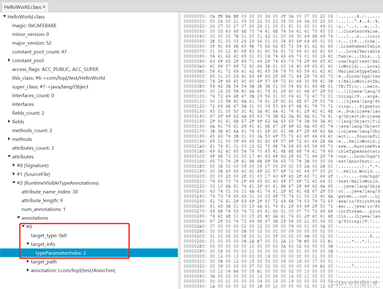Viewport: 383px width, 289px height.
Task: Click the constant_pool label
Action: coord(28,60)
